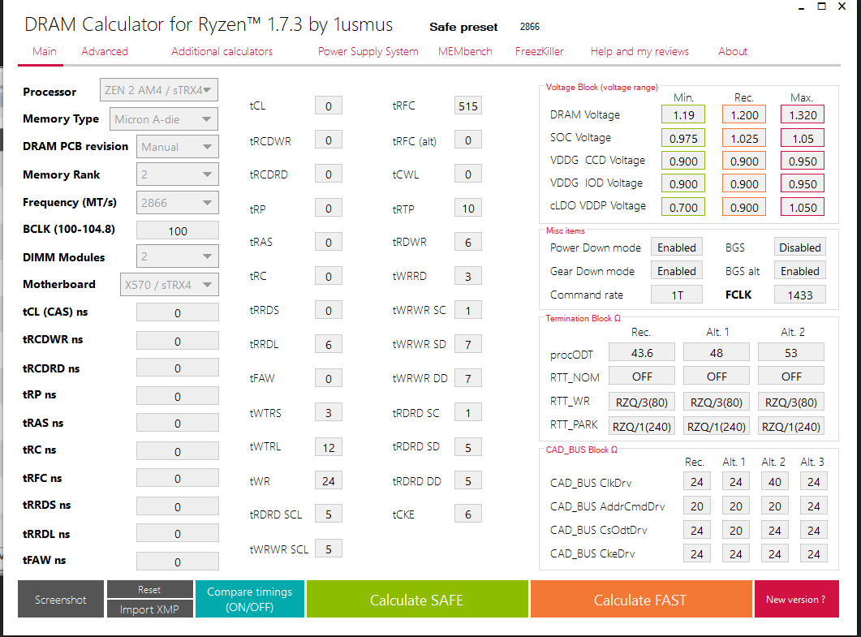The width and height of the screenshot is (861, 637).
Task: Go to Power Supply System tab
Action: (x=368, y=52)
